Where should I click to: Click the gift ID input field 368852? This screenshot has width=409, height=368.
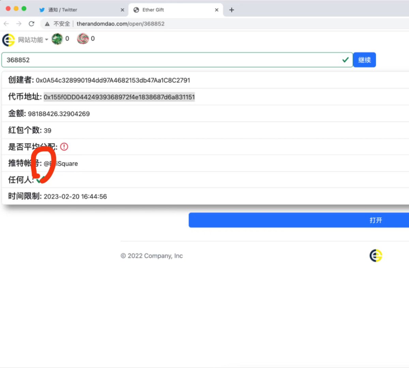pos(177,60)
